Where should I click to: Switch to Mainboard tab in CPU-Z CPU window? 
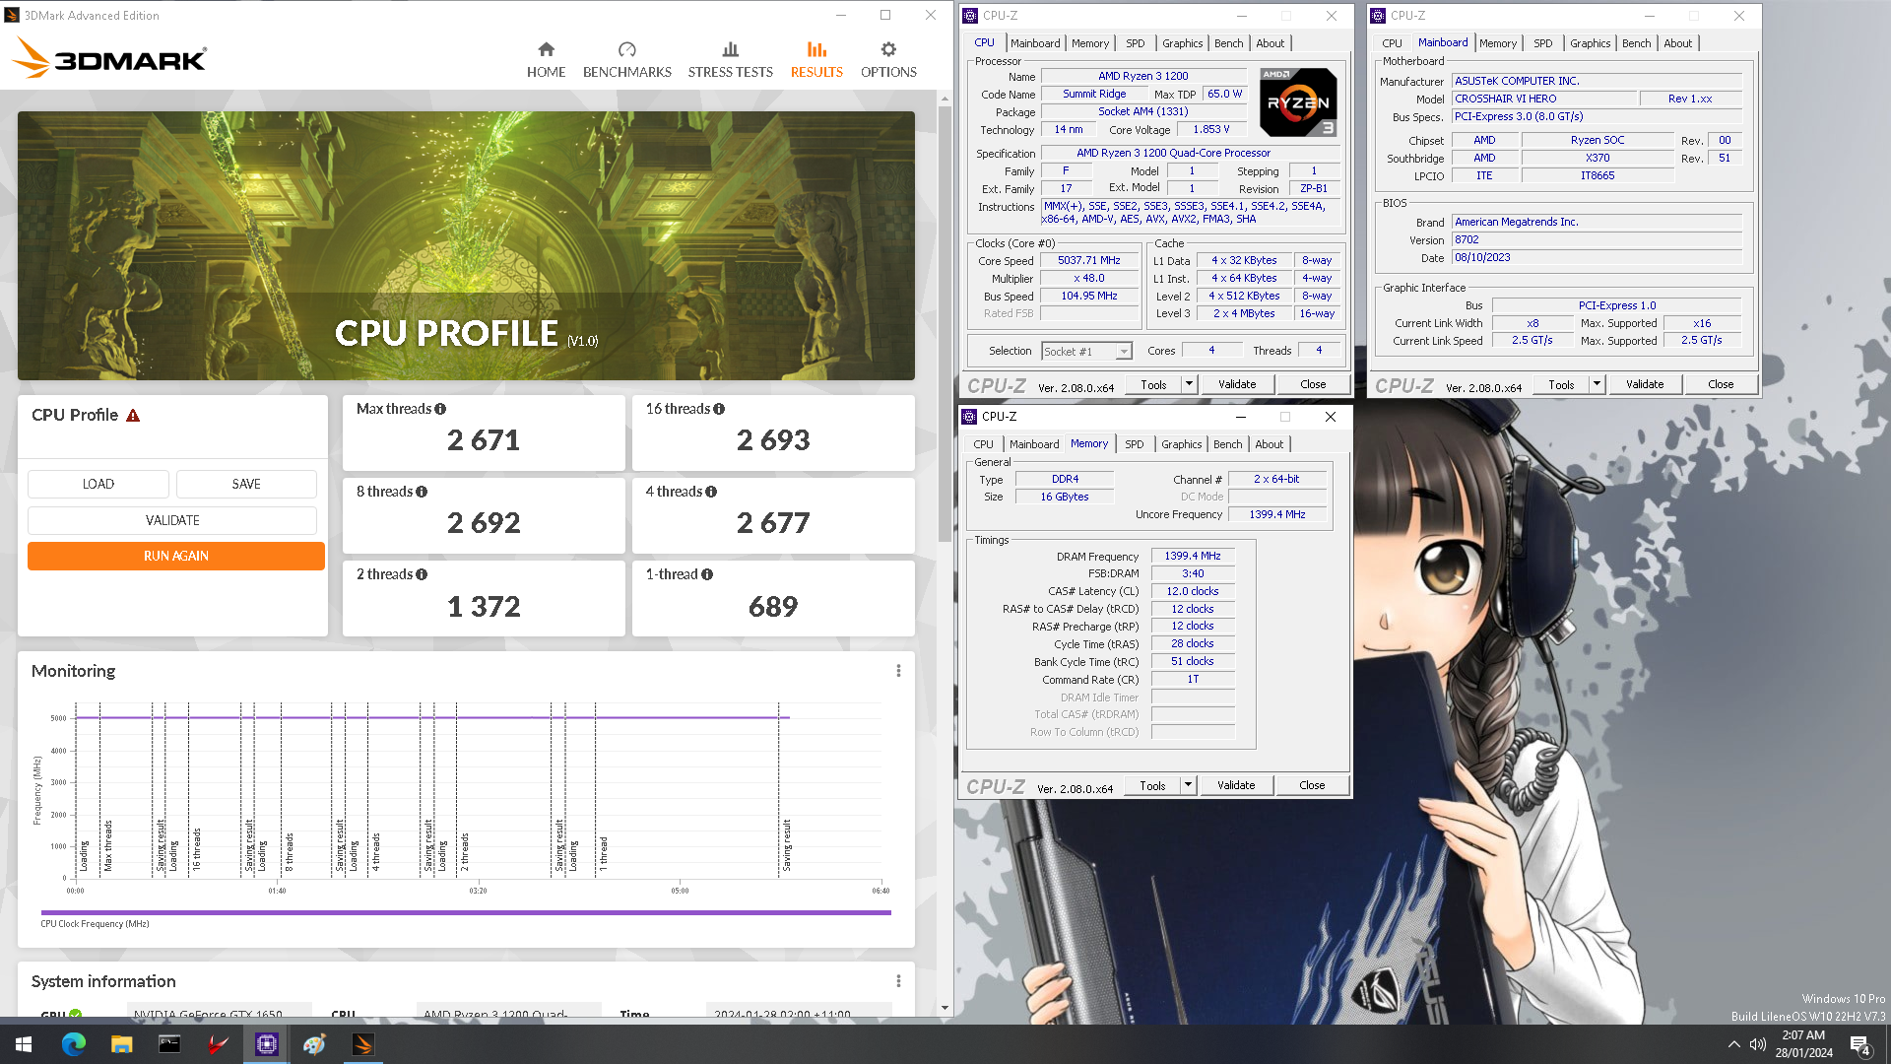pos(1035,43)
